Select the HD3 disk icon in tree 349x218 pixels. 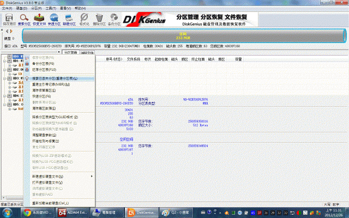coord(9,78)
